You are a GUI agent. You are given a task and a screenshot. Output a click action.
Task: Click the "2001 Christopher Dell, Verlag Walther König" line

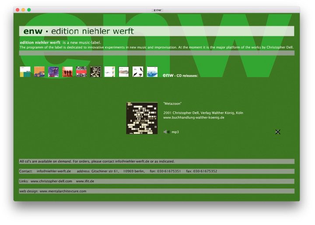point(203,113)
